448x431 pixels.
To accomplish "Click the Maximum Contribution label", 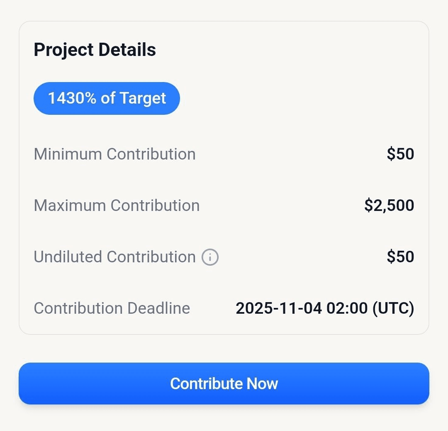I will click(117, 206).
